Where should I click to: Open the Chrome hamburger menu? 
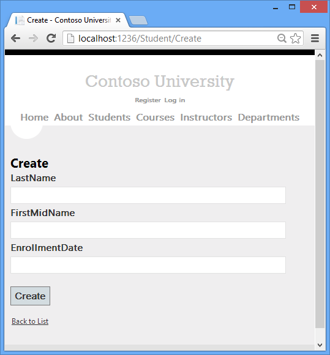(315, 39)
